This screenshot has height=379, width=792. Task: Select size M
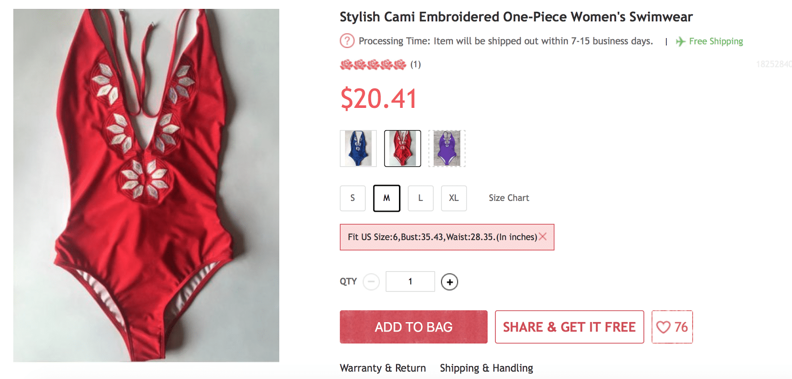click(387, 198)
